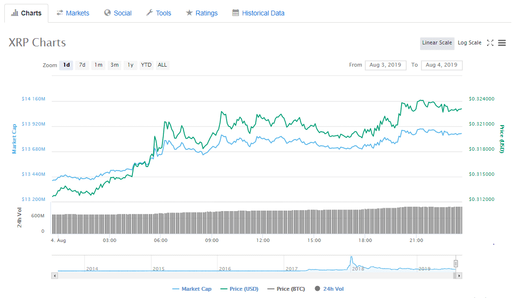Click the 15:00 time axis label
520x298 pixels.
[314, 241]
